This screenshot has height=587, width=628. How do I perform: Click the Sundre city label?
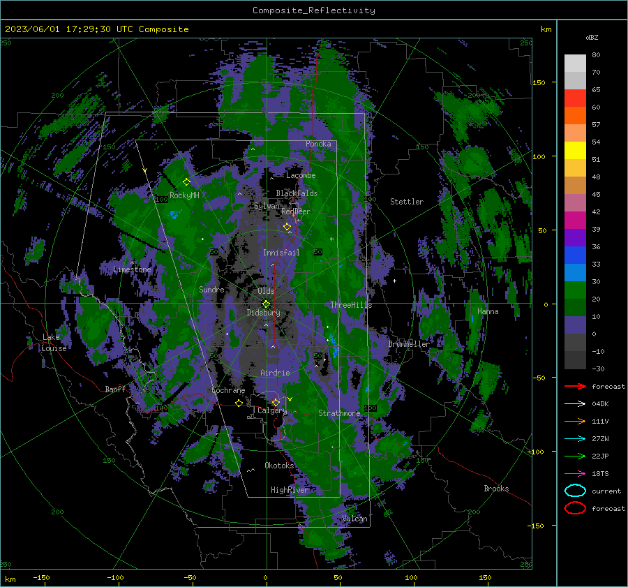(x=211, y=289)
